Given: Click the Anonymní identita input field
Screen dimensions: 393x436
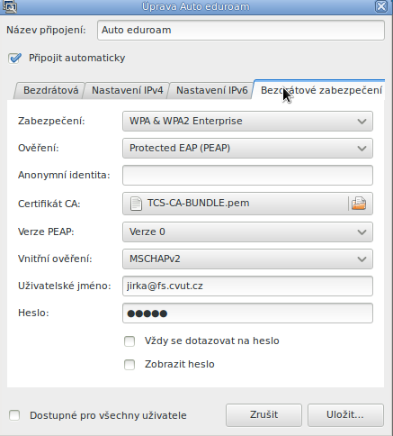Looking at the screenshot, I should pyautogui.click(x=247, y=175).
